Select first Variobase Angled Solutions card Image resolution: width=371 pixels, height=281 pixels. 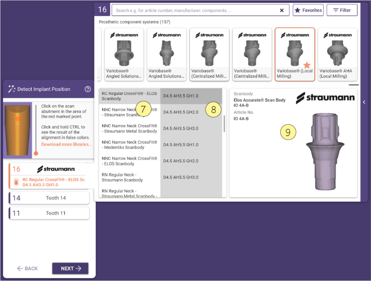(x=124, y=55)
